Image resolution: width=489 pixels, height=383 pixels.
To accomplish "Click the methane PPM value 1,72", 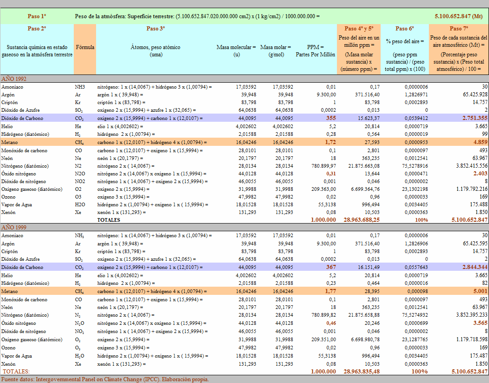I will (329, 142).
